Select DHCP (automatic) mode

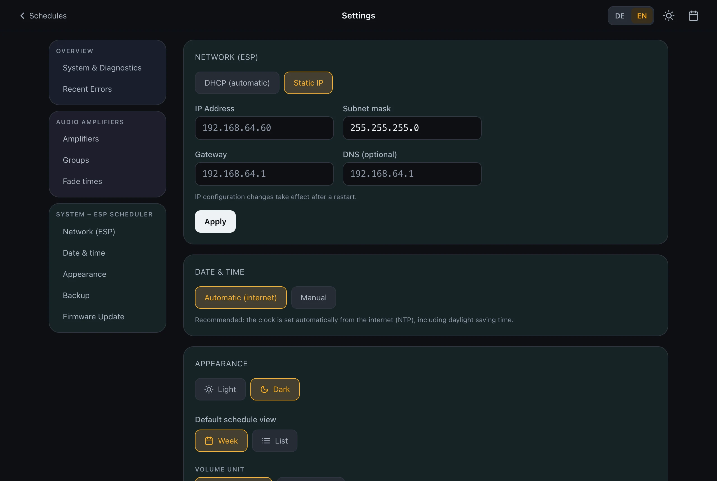[x=237, y=83]
